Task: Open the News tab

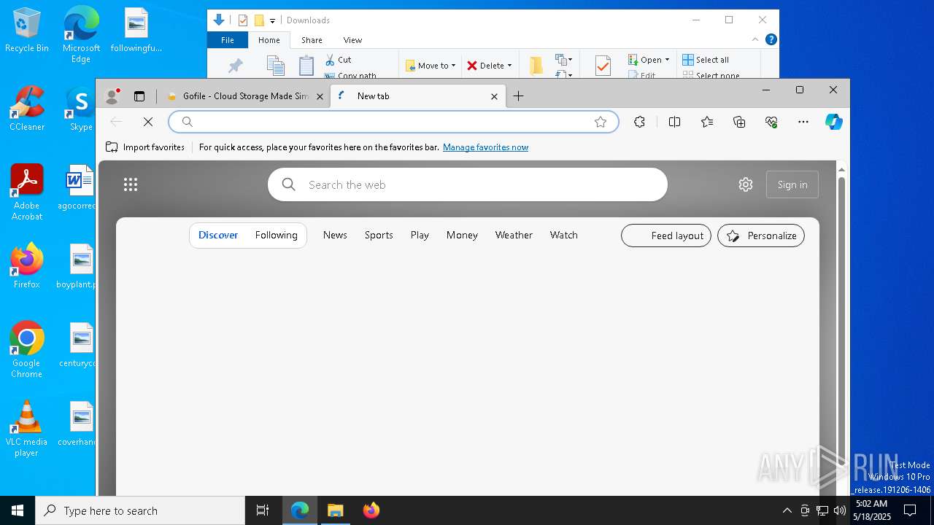Action: coord(335,235)
